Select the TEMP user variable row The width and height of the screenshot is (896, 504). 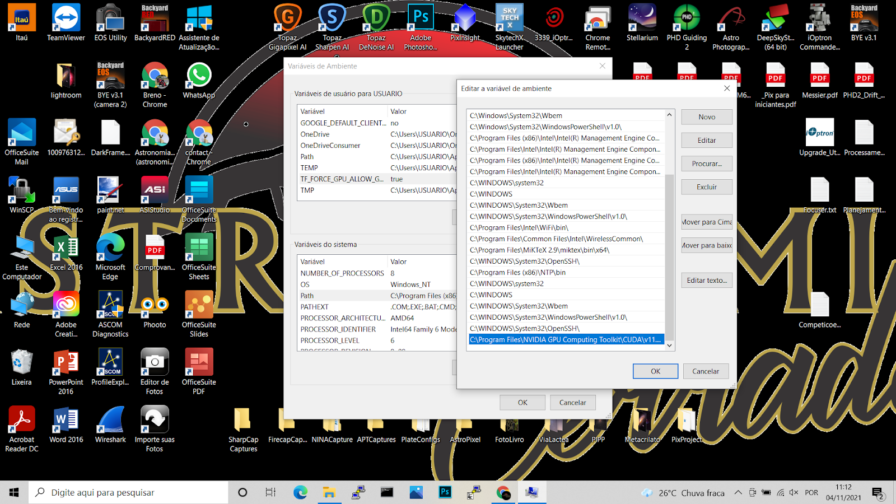pyautogui.click(x=378, y=168)
